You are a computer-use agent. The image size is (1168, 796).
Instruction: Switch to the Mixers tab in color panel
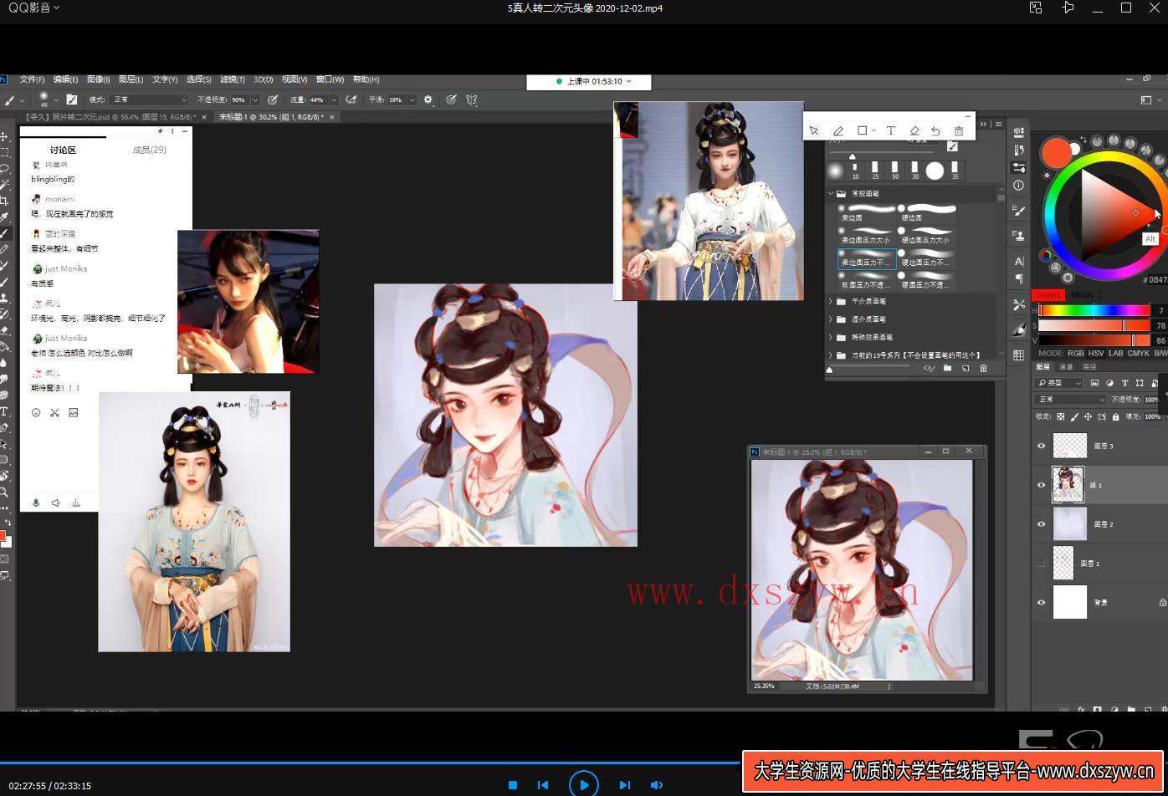point(1082,294)
